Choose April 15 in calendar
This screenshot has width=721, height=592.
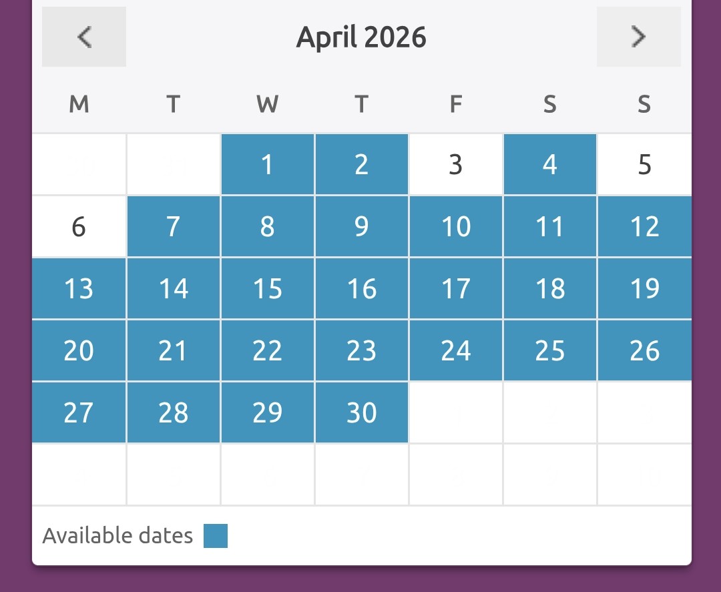(x=267, y=288)
